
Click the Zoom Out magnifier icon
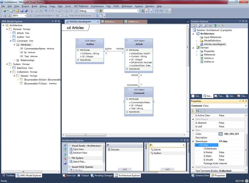pos(9,16)
